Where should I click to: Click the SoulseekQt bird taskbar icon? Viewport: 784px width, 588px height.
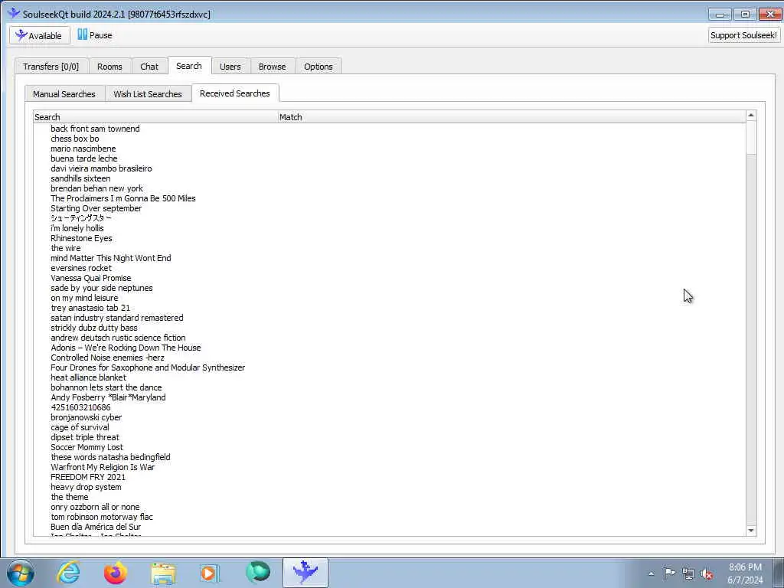click(x=305, y=573)
